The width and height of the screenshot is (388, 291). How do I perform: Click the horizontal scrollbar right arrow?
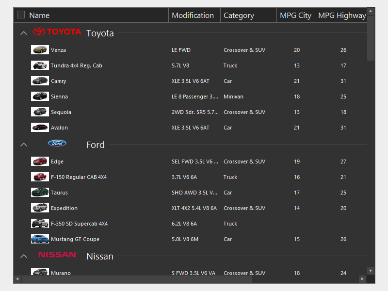(x=362, y=279)
